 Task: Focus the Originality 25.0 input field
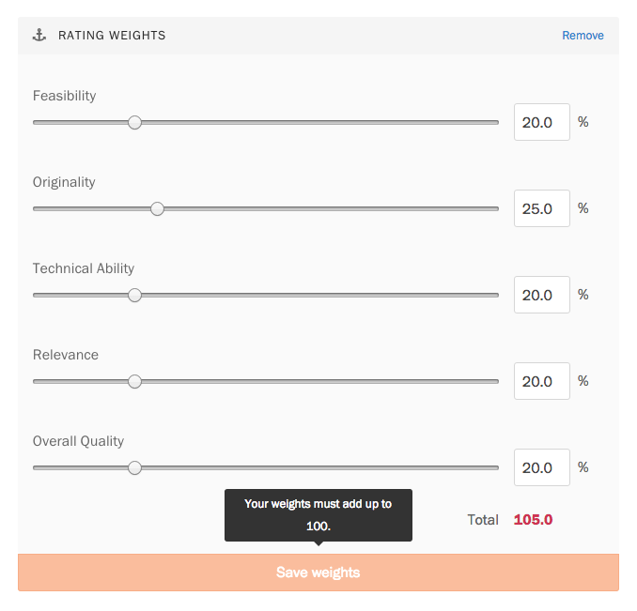click(542, 208)
